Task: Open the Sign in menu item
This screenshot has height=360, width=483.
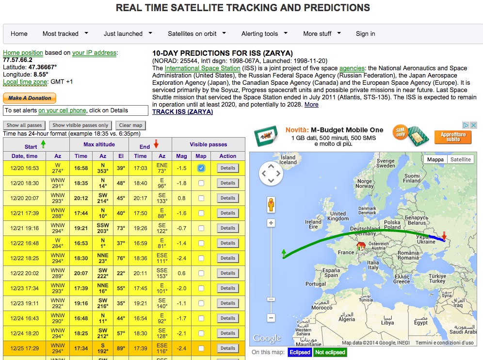Action: tap(365, 33)
